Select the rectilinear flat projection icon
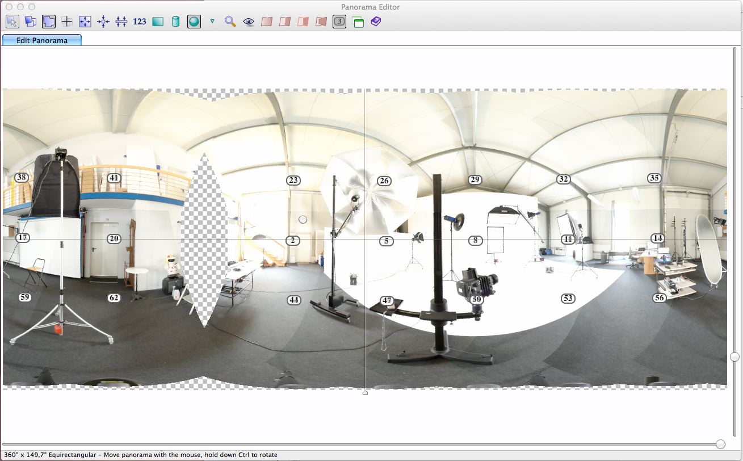 (158, 22)
